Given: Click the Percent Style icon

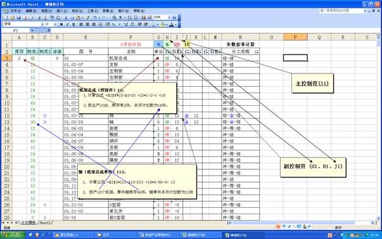Looking at the screenshot, I should tap(113, 24).
